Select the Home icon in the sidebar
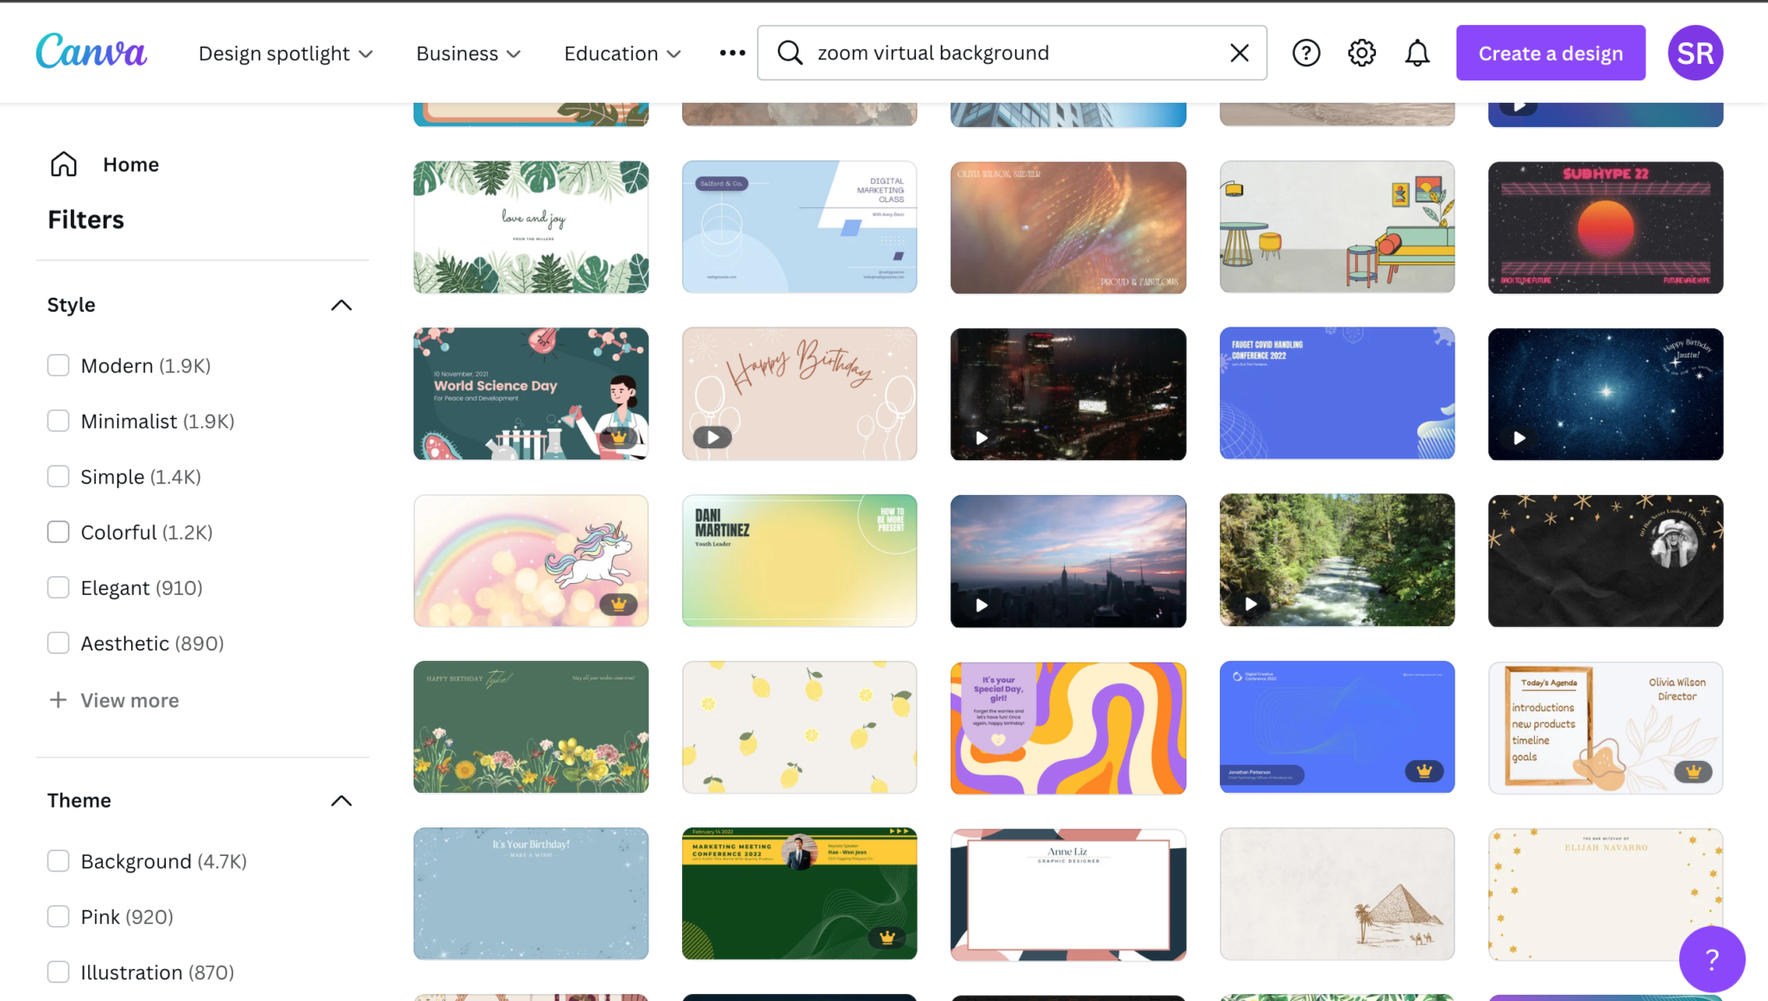1768x1001 pixels. tap(63, 163)
